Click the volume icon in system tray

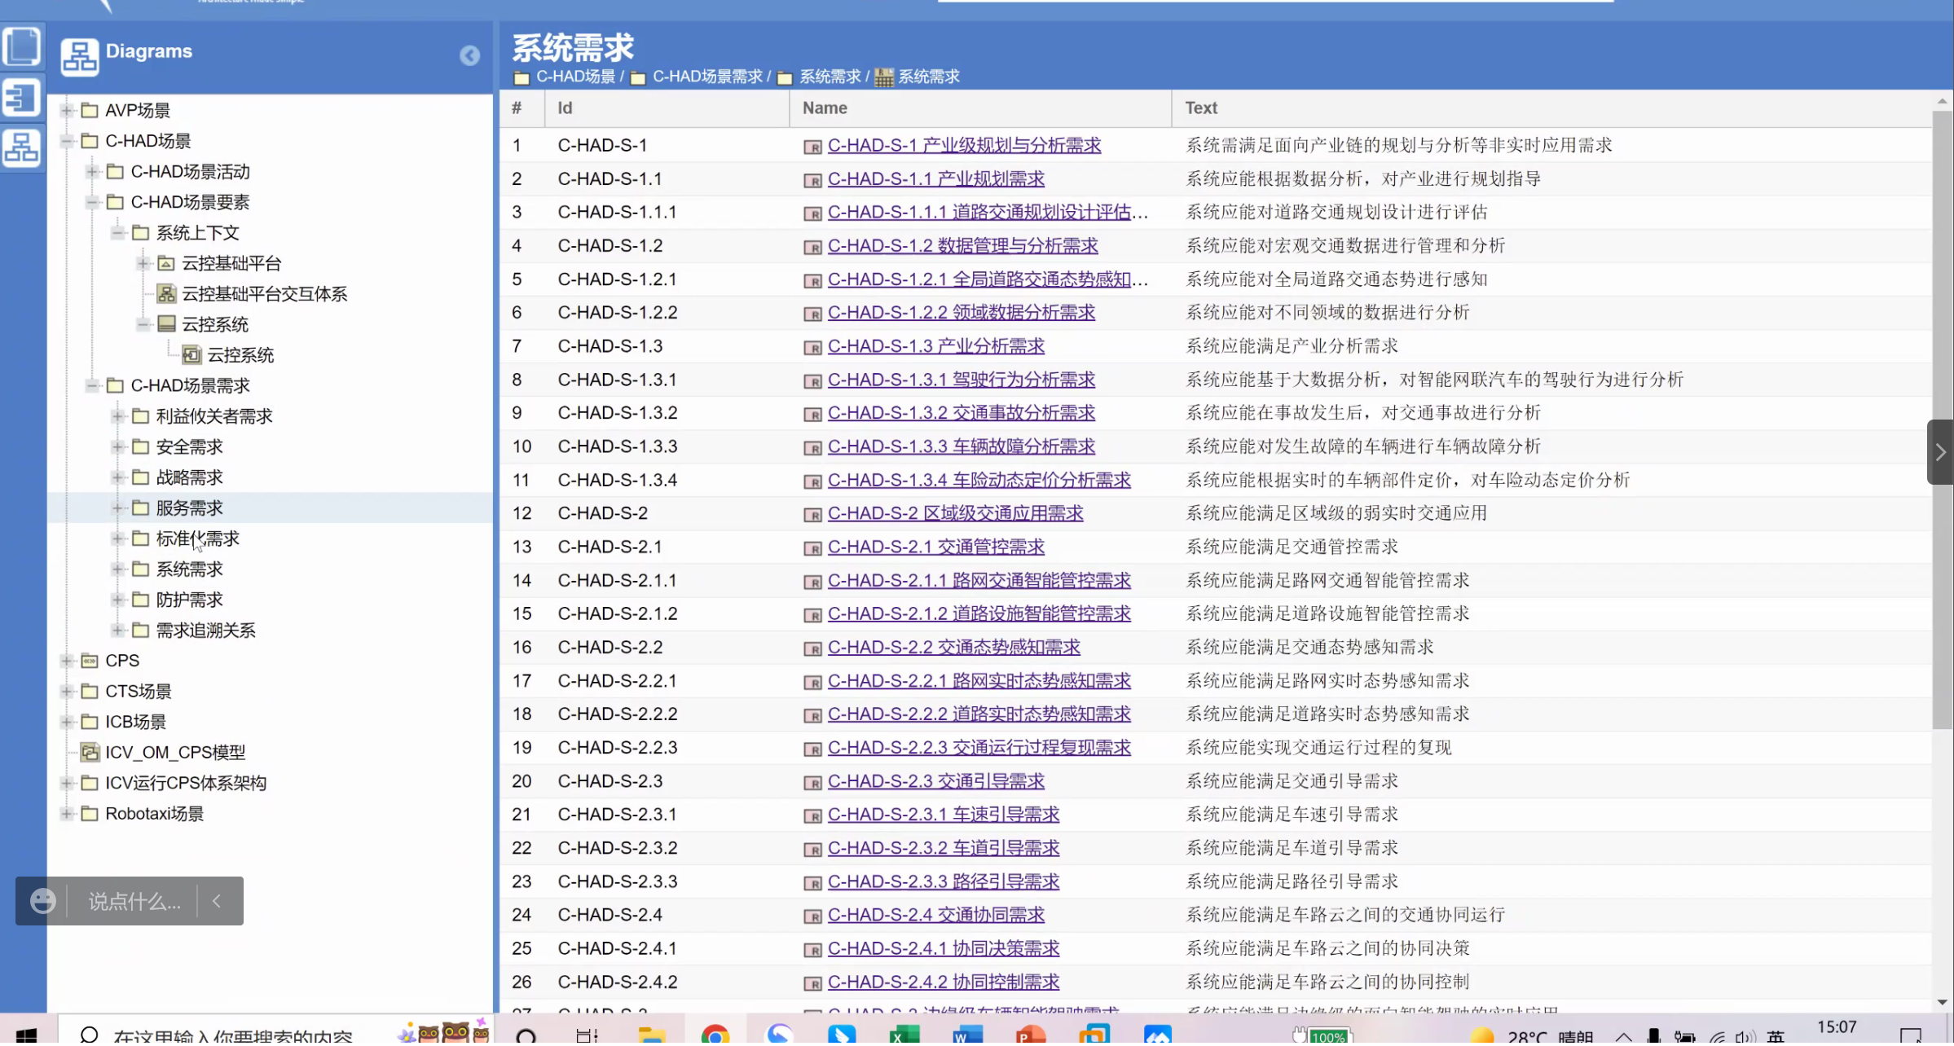1744,1036
